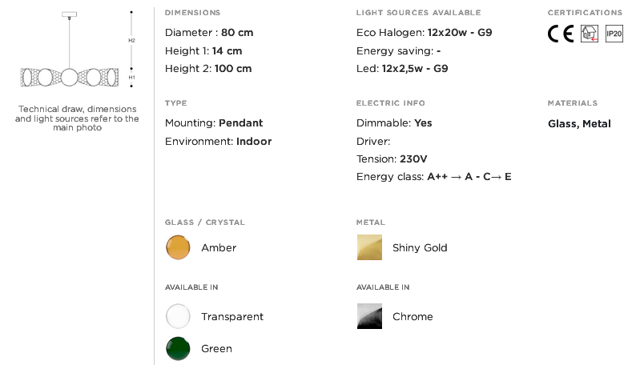
Task: Click the Chrome finish label
Action: click(x=413, y=317)
